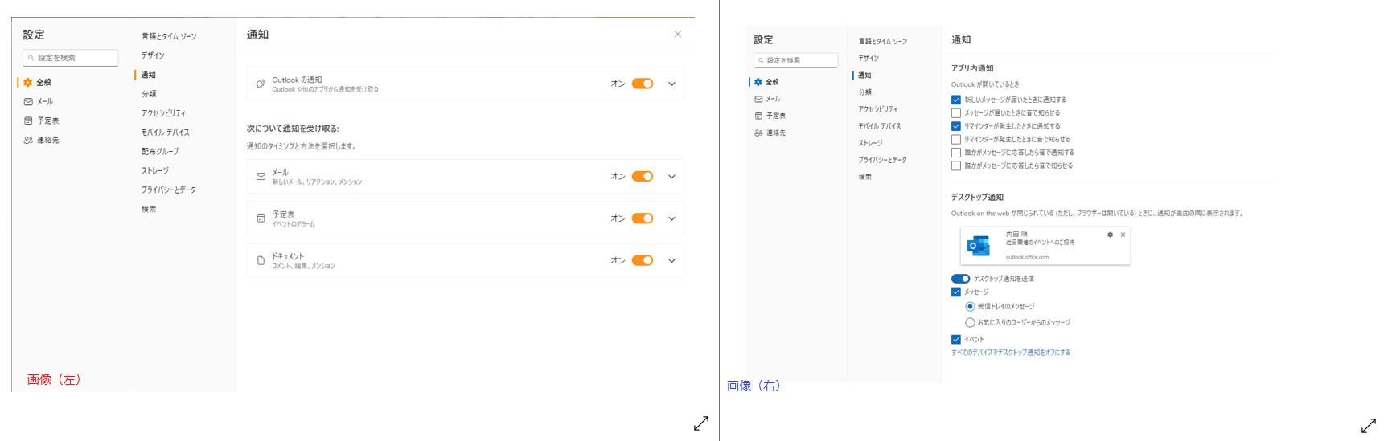Select お気に入りのユーザーからのメッセージ radio button
The height and width of the screenshot is (441, 1388).
[970, 323]
